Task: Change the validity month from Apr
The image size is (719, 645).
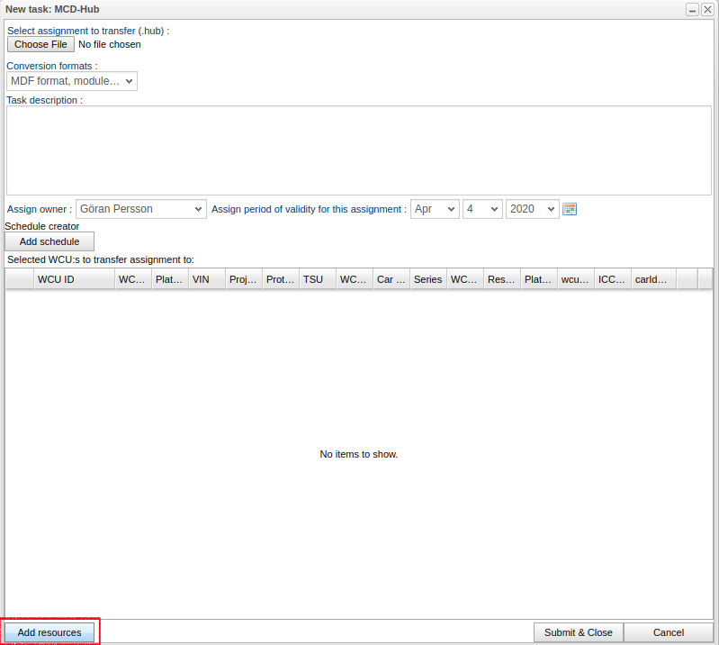Action: (435, 209)
